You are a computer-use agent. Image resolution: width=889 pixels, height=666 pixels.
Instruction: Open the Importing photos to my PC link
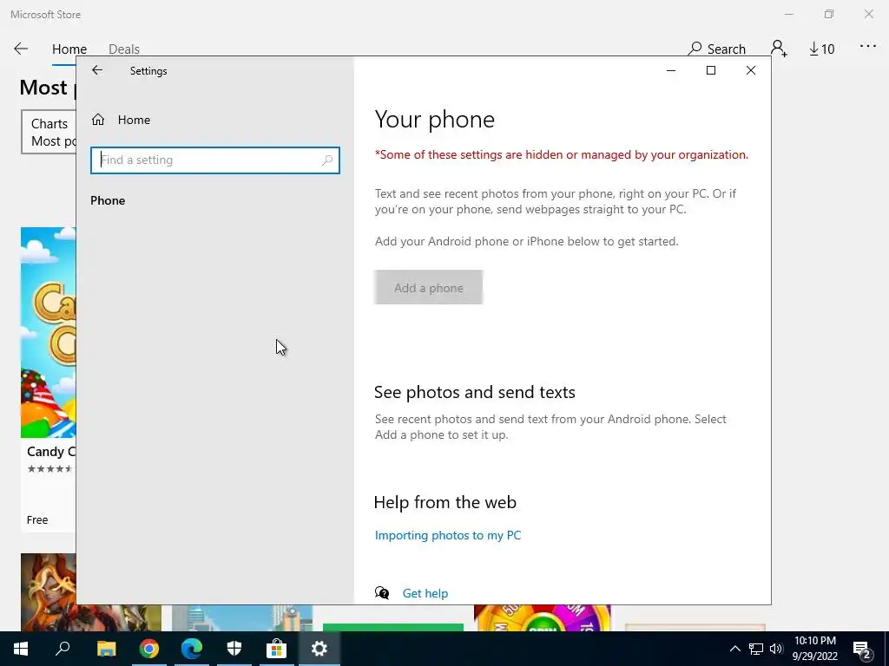click(x=448, y=535)
